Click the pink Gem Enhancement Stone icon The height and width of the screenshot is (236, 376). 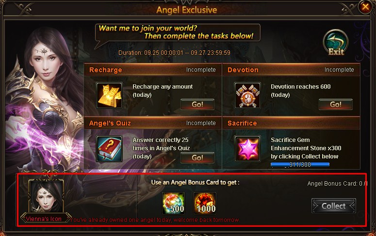pyautogui.click(x=247, y=149)
